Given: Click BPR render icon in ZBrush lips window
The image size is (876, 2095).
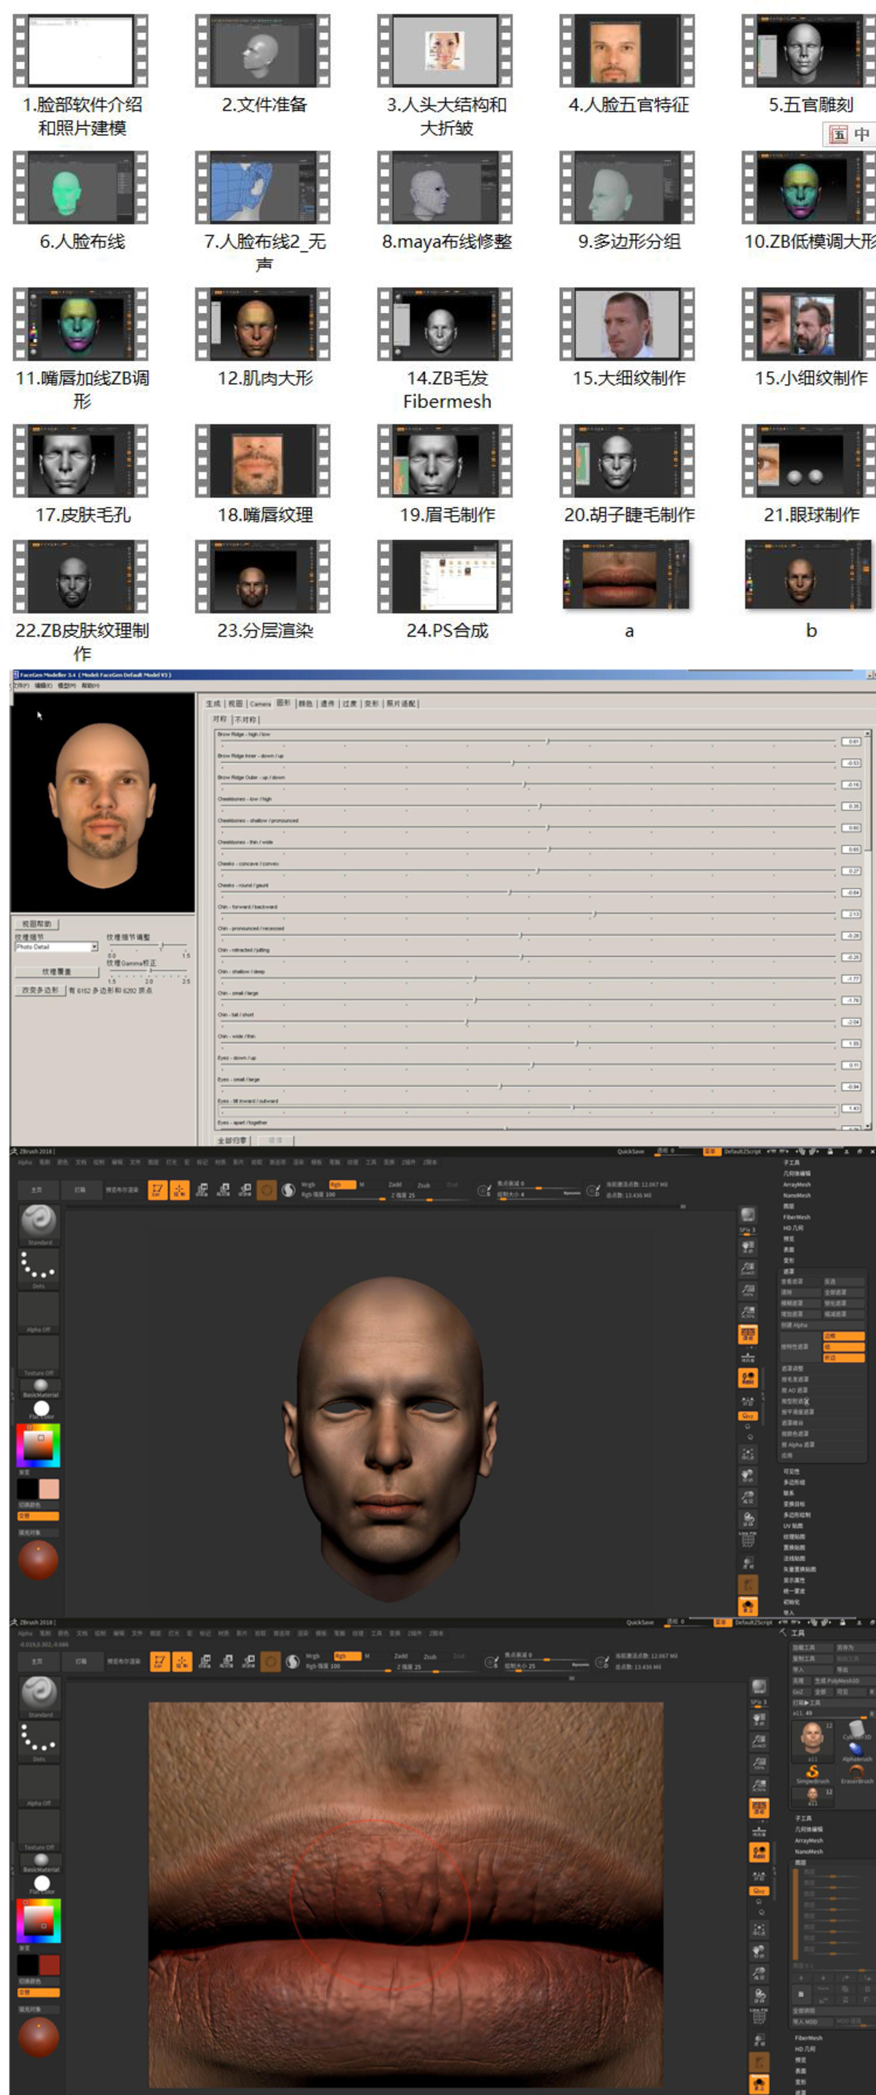Looking at the screenshot, I should pos(758,1687).
